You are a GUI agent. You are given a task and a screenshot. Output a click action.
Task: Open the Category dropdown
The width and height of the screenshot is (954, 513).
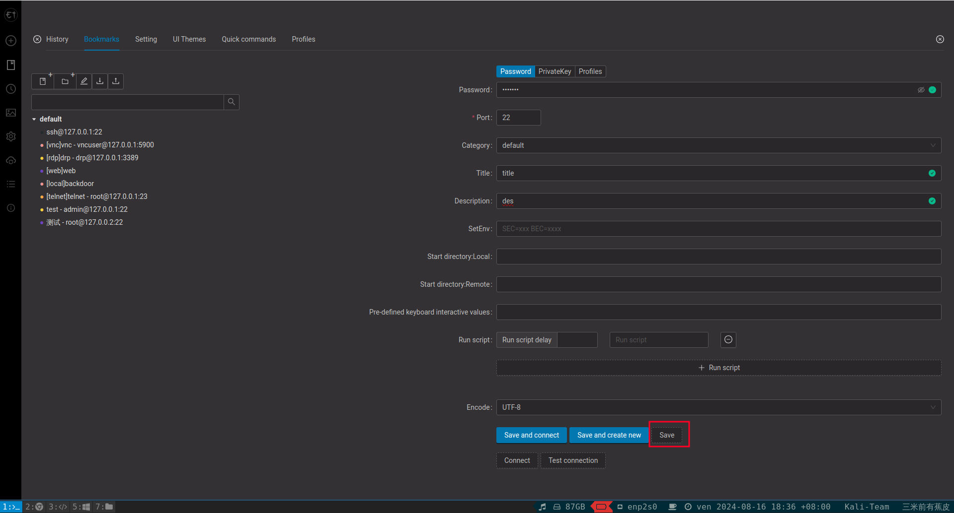pyautogui.click(x=718, y=145)
